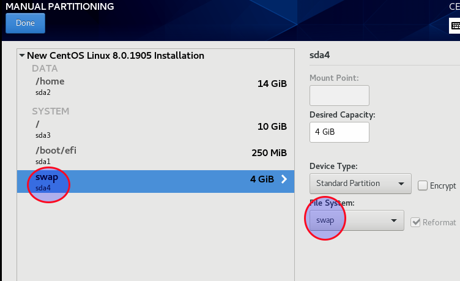The height and width of the screenshot is (281, 460).
Task: Focus the Mount Point input field
Action: pos(339,96)
